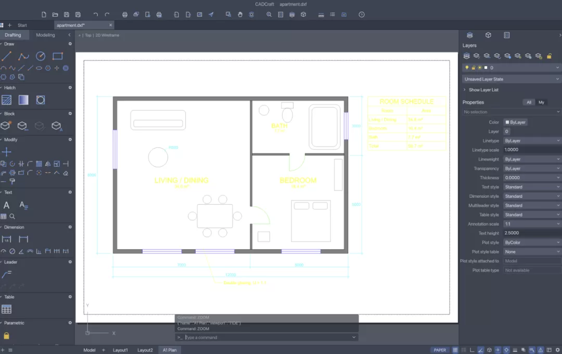The width and height of the screenshot is (562, 354).
Task: Choose the Rectangle draw tool
Action: click(57, 56)
